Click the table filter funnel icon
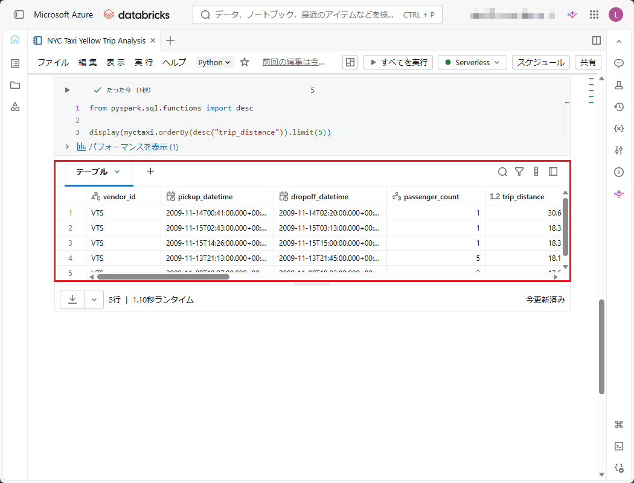 [x=519, y=172]
